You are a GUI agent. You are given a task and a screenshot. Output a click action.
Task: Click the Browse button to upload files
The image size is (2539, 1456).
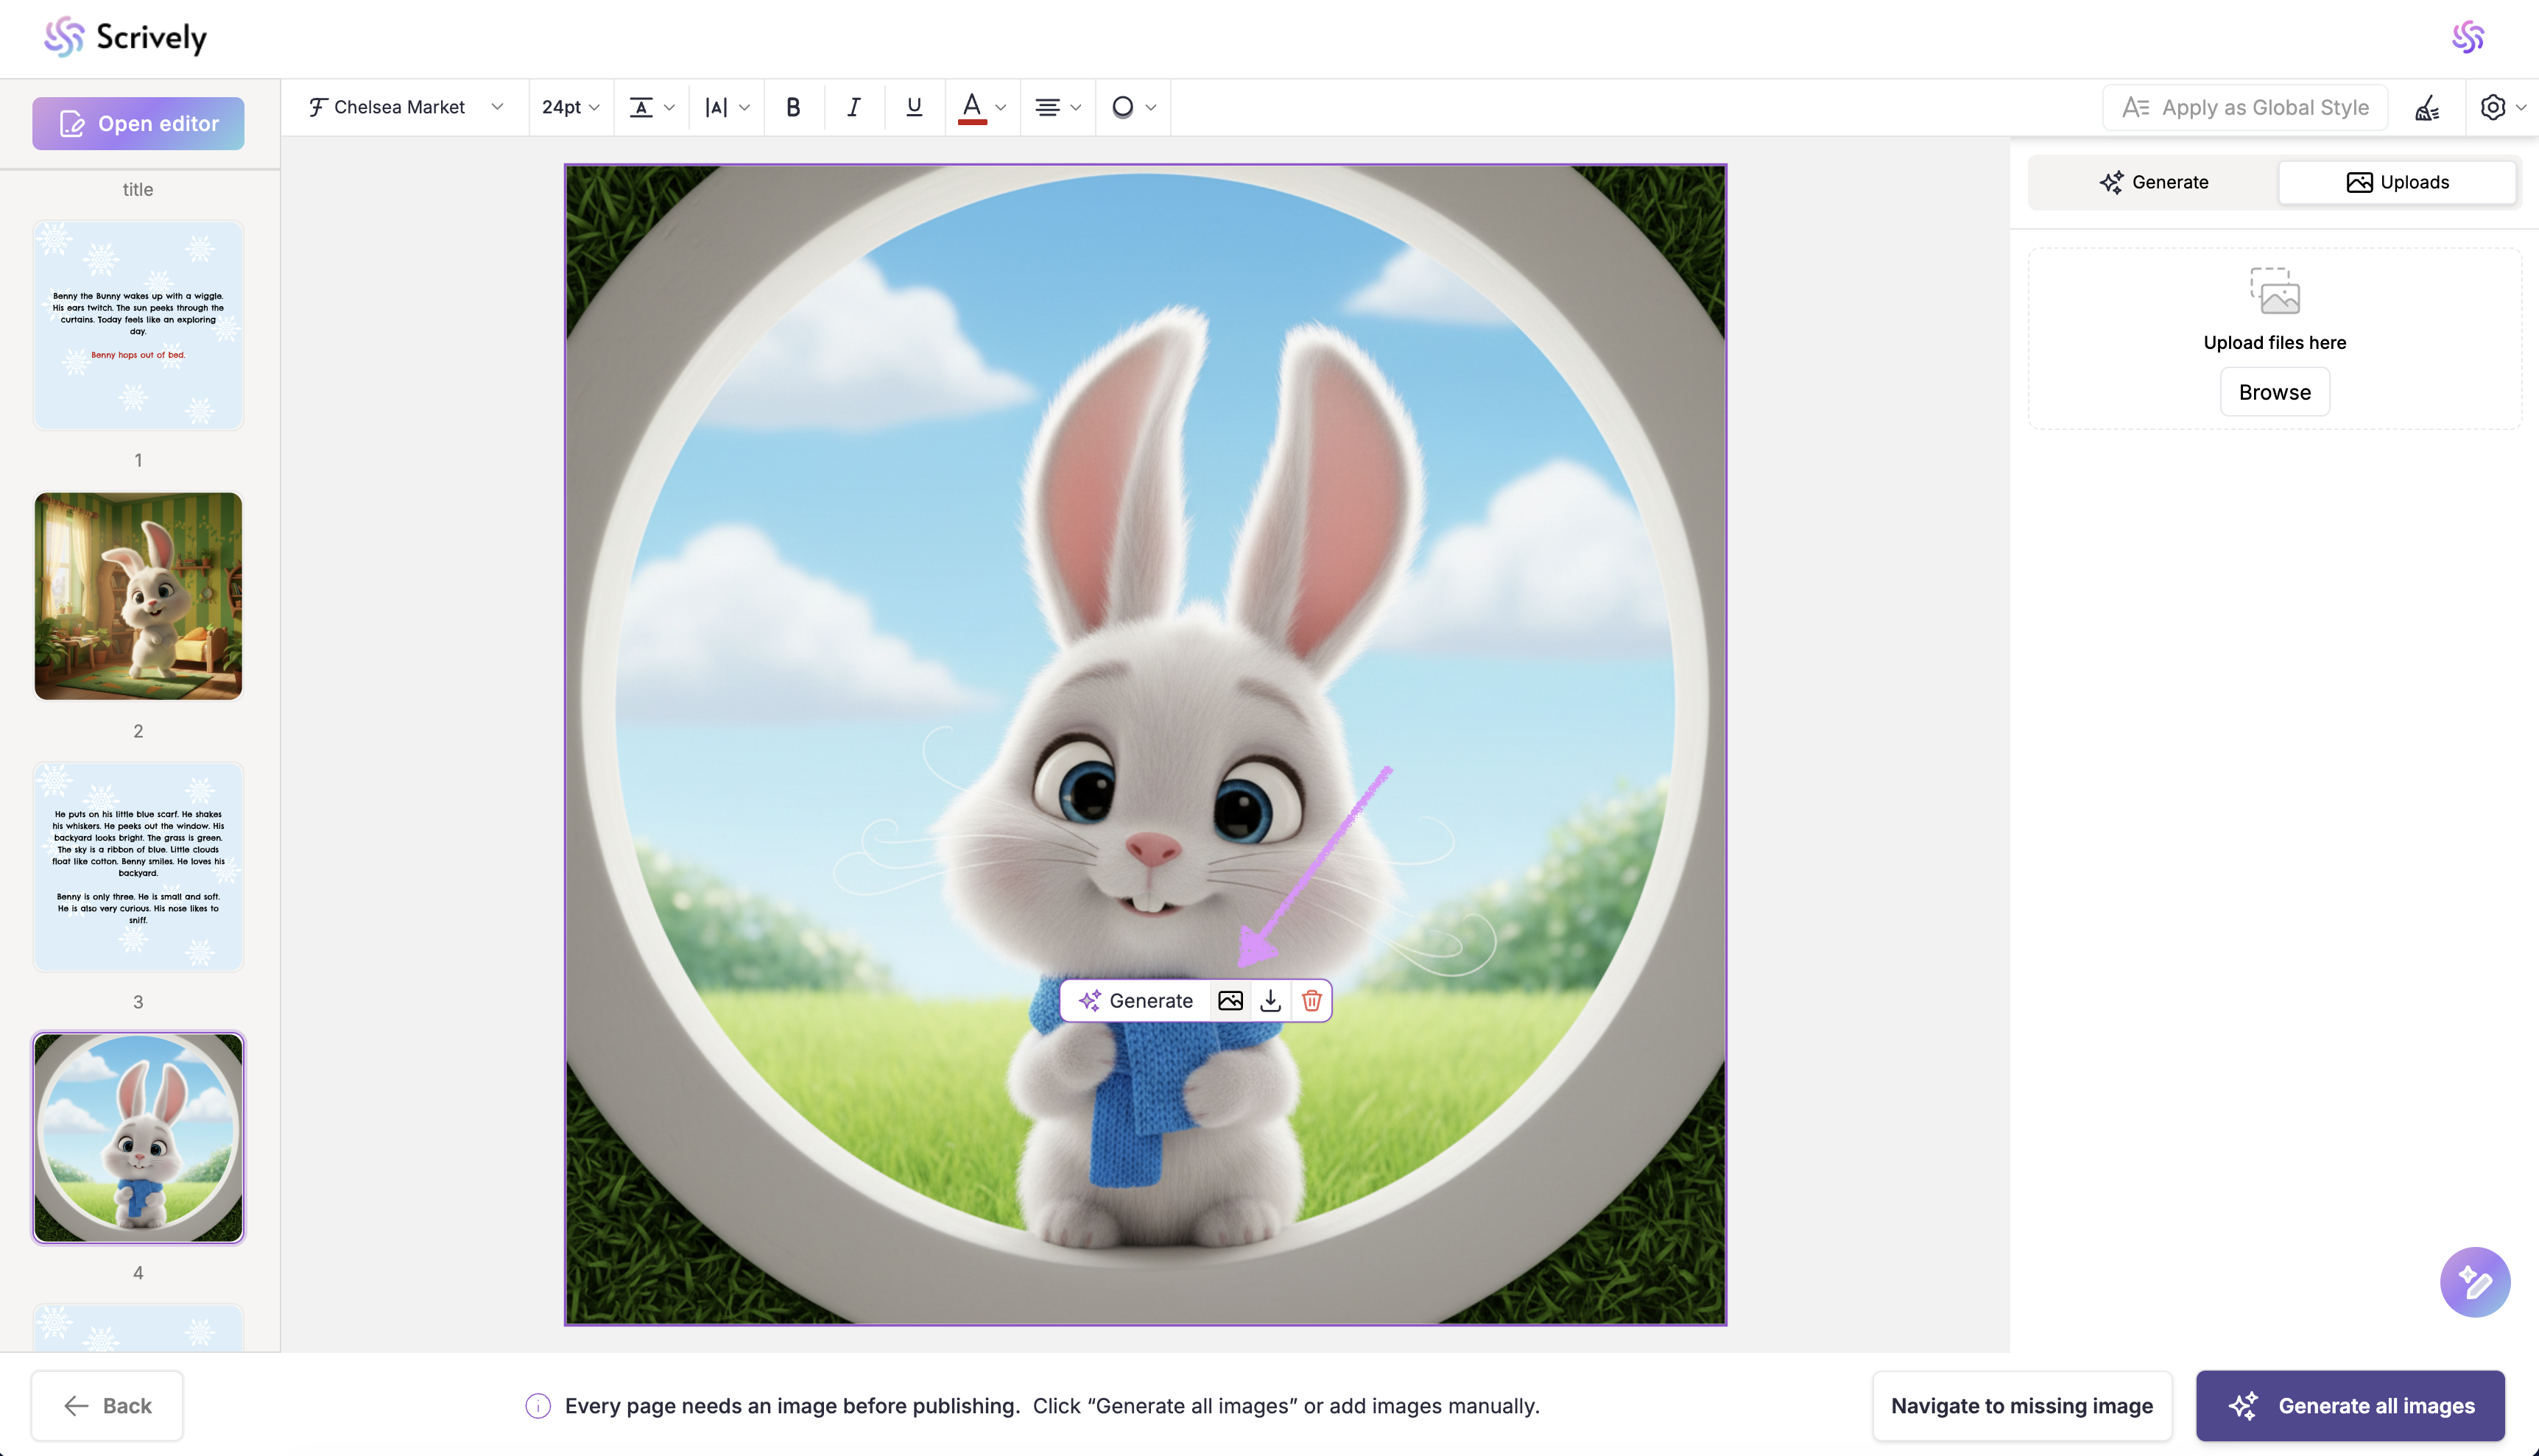pyautogui.click(x=2274, y=392)
